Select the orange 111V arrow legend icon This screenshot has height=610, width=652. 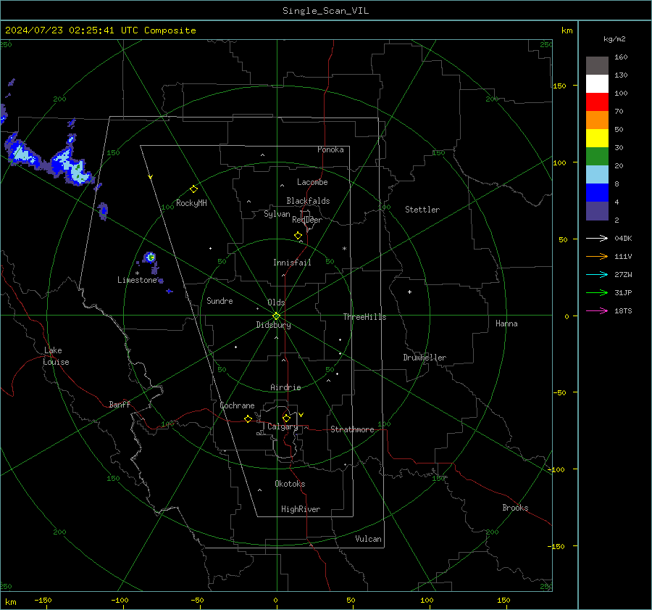pos(597,257)
